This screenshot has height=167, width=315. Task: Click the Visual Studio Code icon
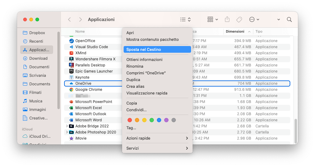pos(71,47)
